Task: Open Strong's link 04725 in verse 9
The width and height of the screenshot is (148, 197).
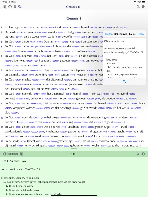Action: [x=8, y=108]
